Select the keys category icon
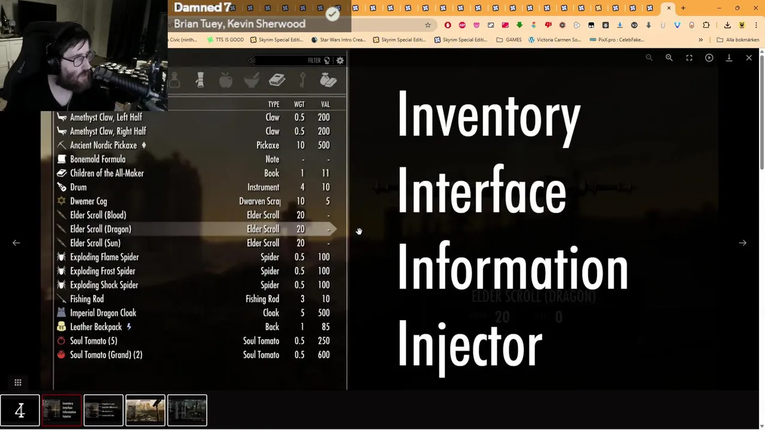 tap(302, 80)
